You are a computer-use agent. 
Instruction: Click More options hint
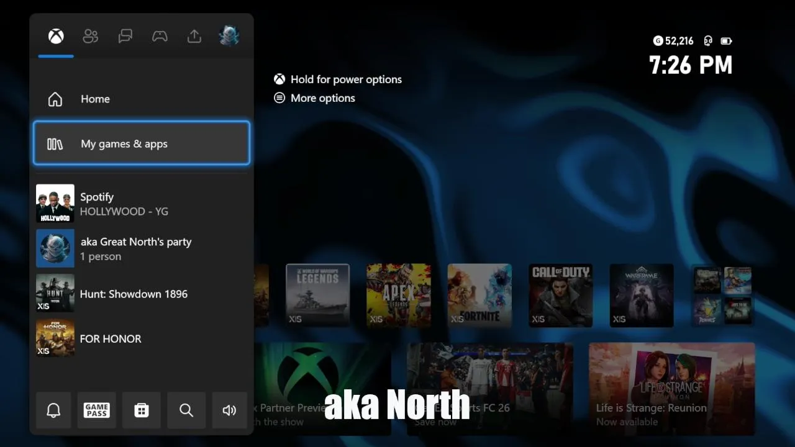[x=315, y=98]
